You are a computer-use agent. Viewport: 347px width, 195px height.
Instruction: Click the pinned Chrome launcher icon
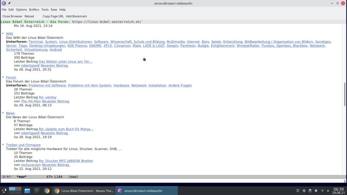coord(47,191)
